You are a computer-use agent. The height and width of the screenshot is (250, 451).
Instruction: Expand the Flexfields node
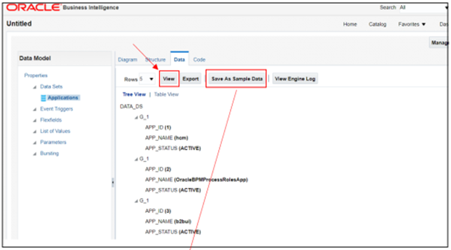click(x=35, y=120)
